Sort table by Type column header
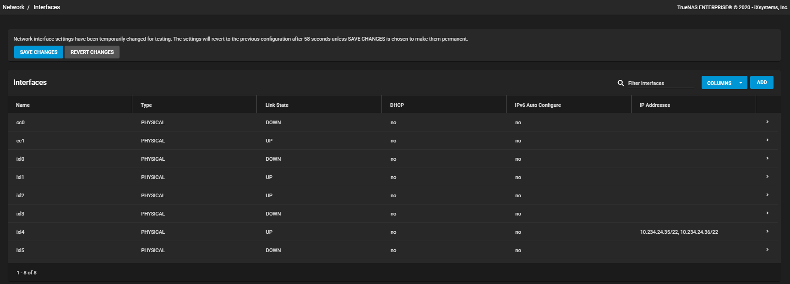The width and height of the screenshot is (790, 284). [x=147, y=105]
